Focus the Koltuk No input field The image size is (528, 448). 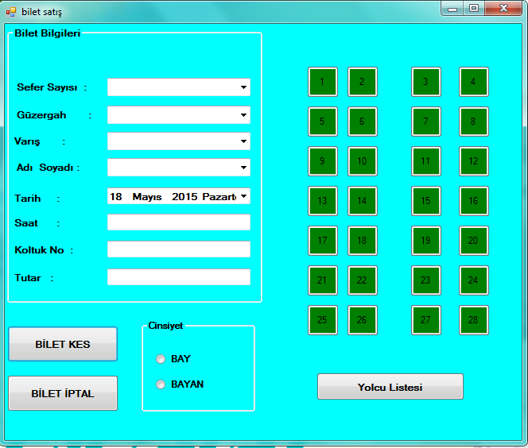pyautogui.click(x=179, y=249)
